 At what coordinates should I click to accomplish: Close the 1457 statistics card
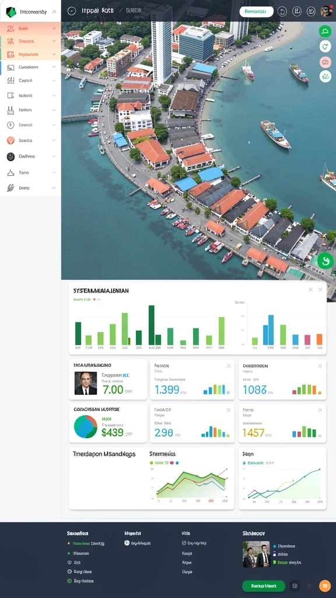click(320, 410)
